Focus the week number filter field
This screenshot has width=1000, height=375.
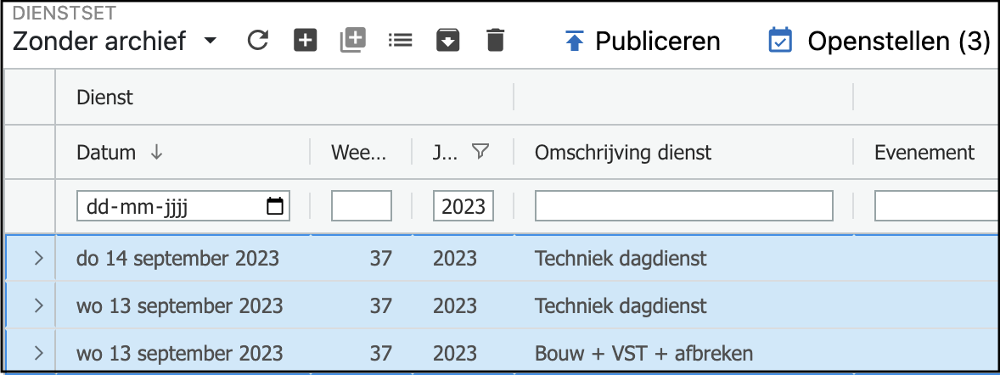362,206
